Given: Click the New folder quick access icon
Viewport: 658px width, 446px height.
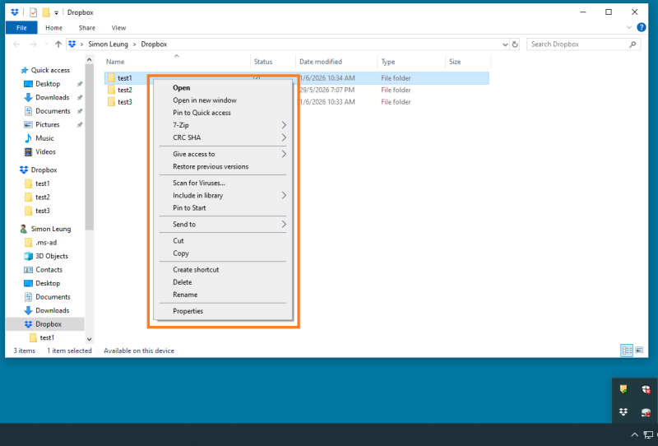Looking at the screenshot, I should click(46, 12).
